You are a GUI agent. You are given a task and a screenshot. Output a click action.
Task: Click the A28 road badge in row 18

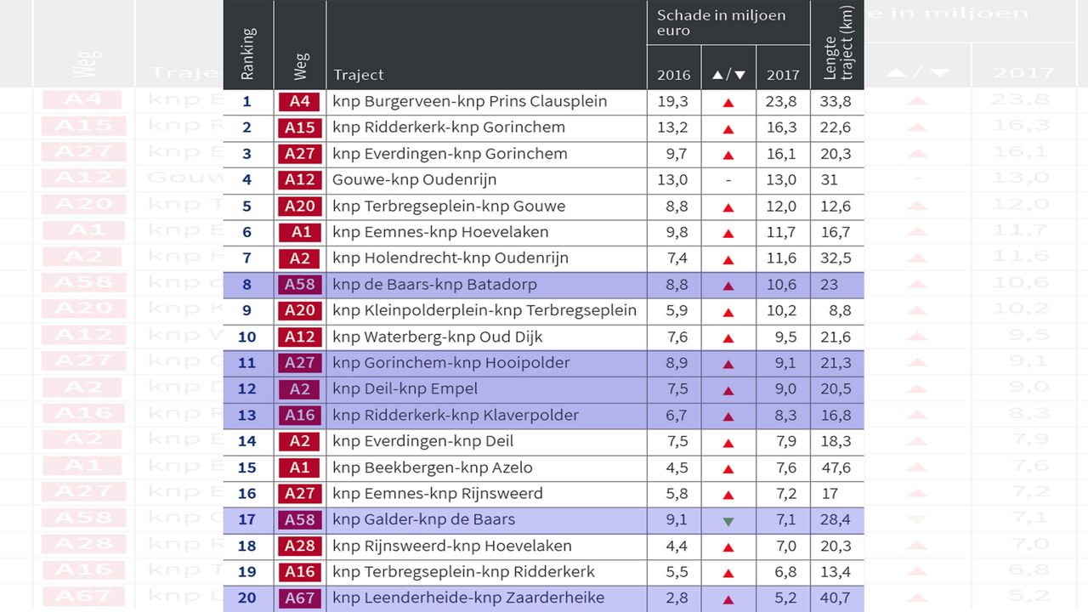tap(299, 546)
